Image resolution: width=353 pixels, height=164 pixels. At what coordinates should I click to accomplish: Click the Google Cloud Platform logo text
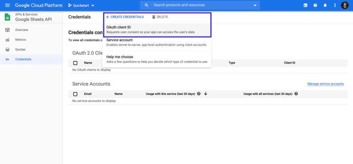39,5
